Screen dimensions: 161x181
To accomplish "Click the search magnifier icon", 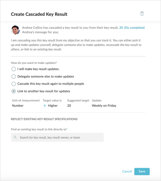I will [x=15, y=137].
